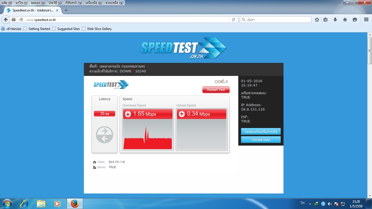Click the OOKLA logo
Image resolution: width=372 pixels, height=209 pixels.
[x=221, y=81]
